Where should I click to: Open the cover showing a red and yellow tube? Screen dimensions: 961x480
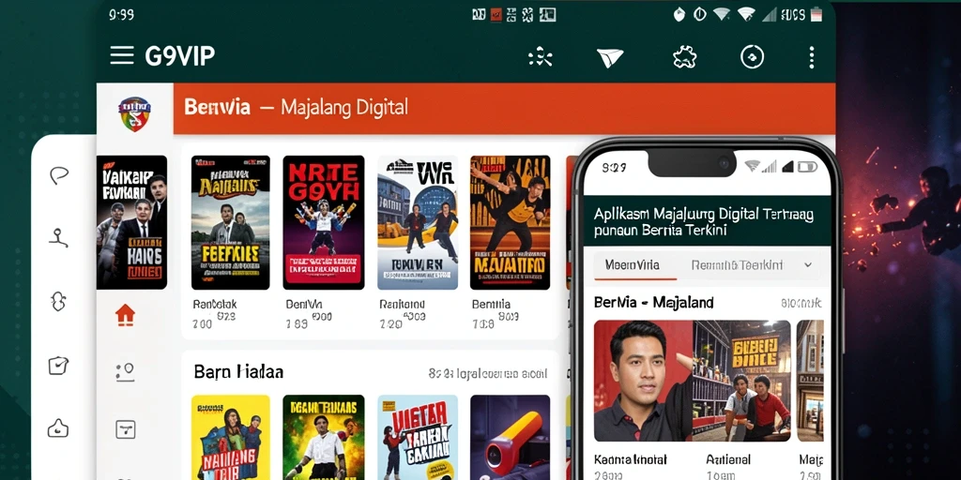point(510,437)
